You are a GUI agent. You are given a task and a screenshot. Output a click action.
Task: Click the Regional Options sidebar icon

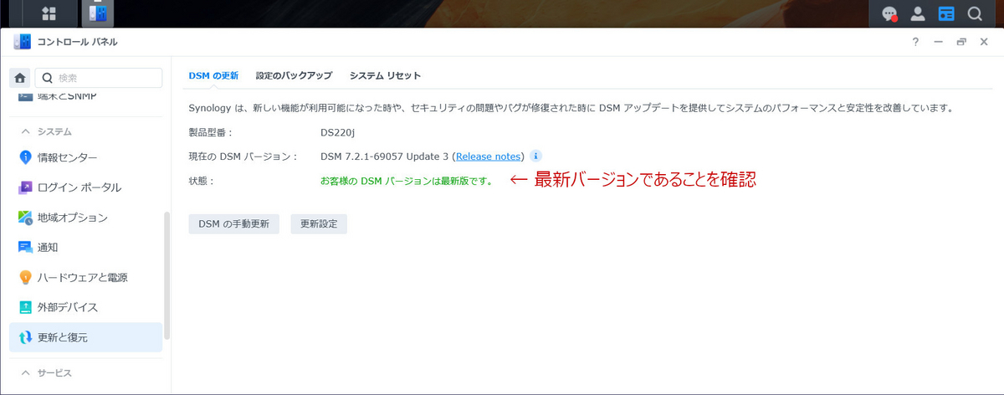(x=25, y=218)
